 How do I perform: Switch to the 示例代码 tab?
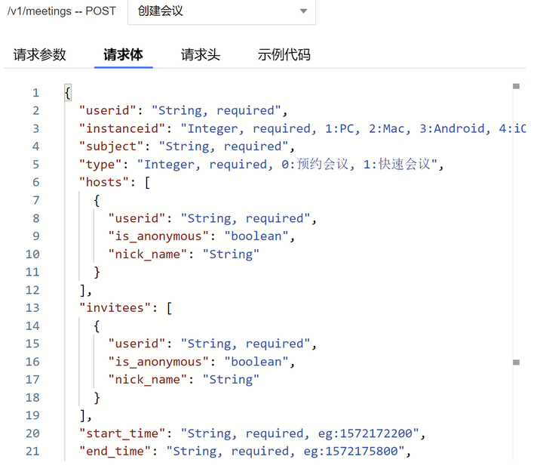tap(284, 54)
